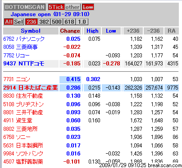182x168 pixels.
Task: Choose the 382 ratio button
Action: 44,22
